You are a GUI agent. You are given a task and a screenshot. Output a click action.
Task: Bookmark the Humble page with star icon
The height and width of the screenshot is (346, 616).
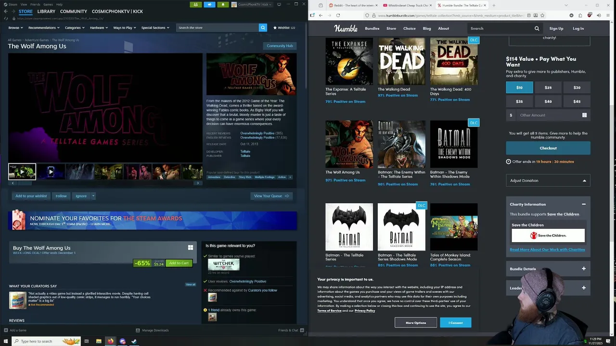tap(542, 15)
